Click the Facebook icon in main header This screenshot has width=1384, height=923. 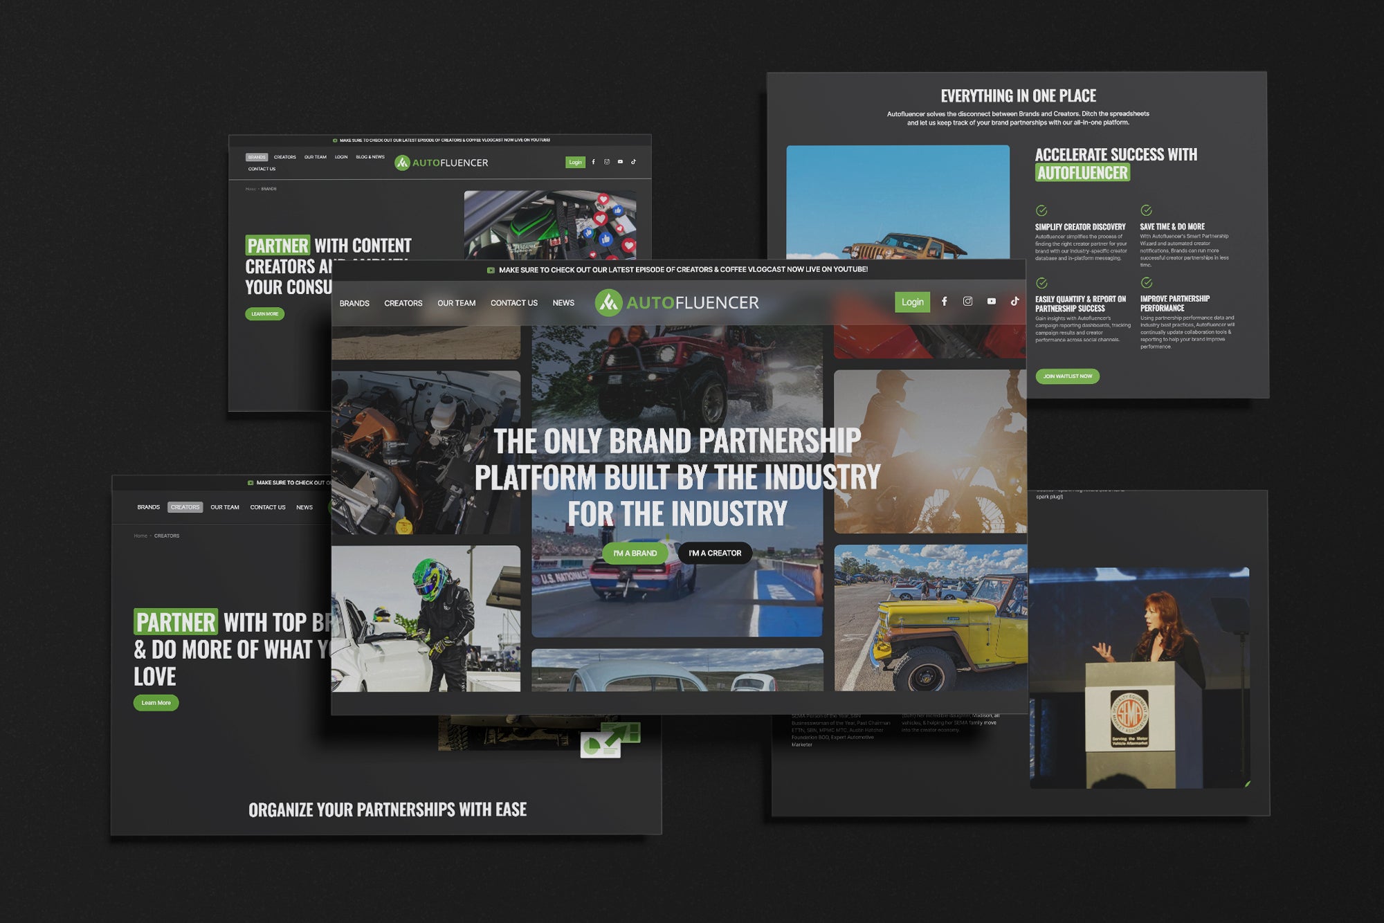pyautogui.click(x=944, y=302)
